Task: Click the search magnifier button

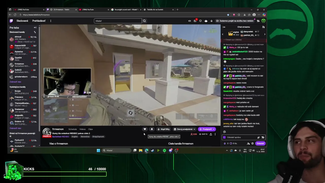Action: [144, 21]
